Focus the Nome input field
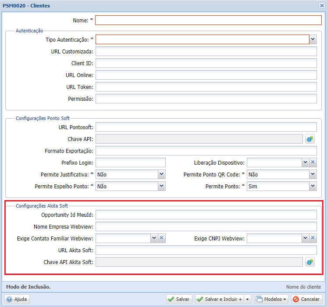 coord(208,20)
